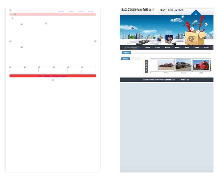Select third empty thumbnail box in left page row
217x176 pixels.
click(x=46, y=70)
